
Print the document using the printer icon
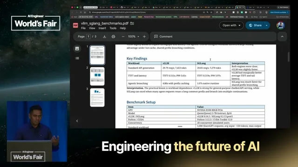pos(113,37)
